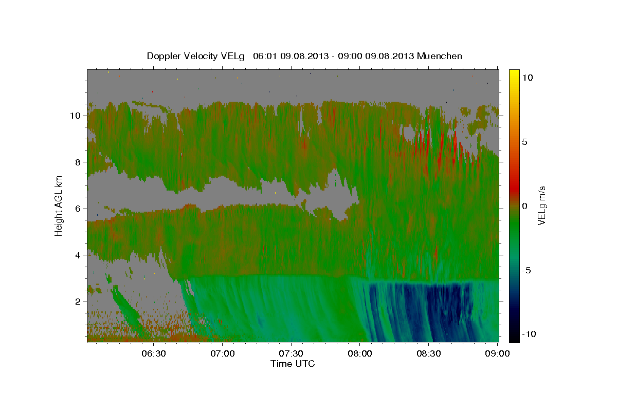Click the colorbar value label 10
The height and width of the screenshot is (411, 617).
click(x=528, y=77)
